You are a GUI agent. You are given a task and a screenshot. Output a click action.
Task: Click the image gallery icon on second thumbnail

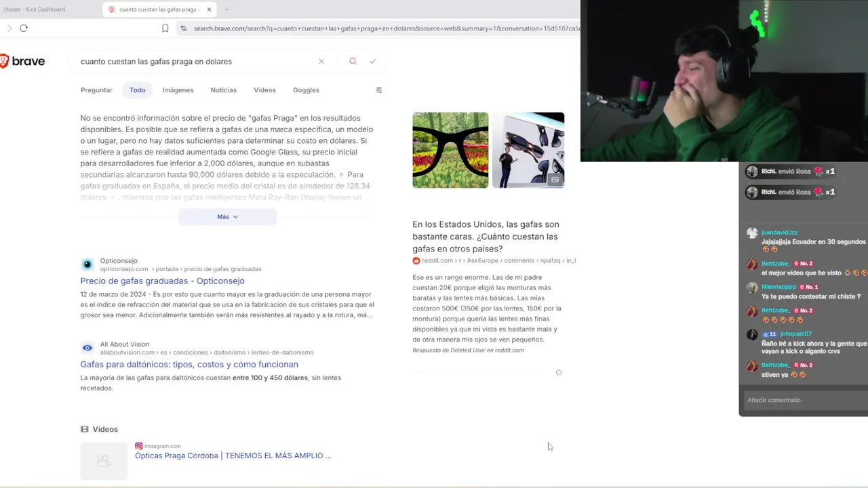tap(555, 180)
